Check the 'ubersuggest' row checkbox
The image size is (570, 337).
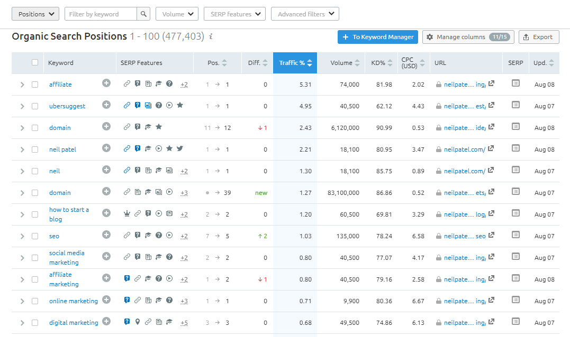click(x=35, y=106)
